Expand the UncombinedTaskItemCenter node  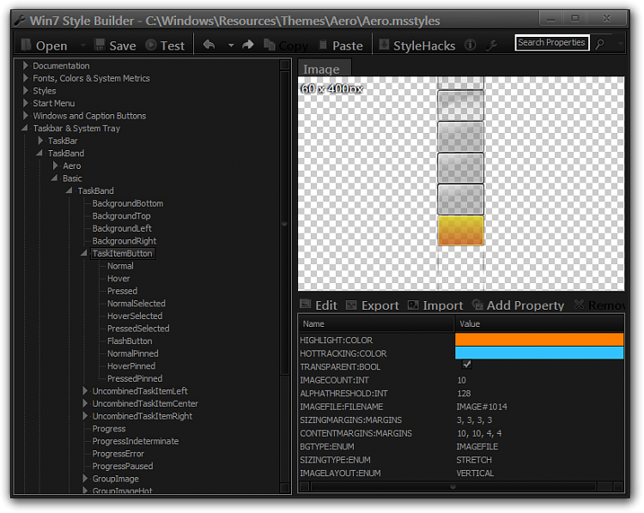pos(85,403)
